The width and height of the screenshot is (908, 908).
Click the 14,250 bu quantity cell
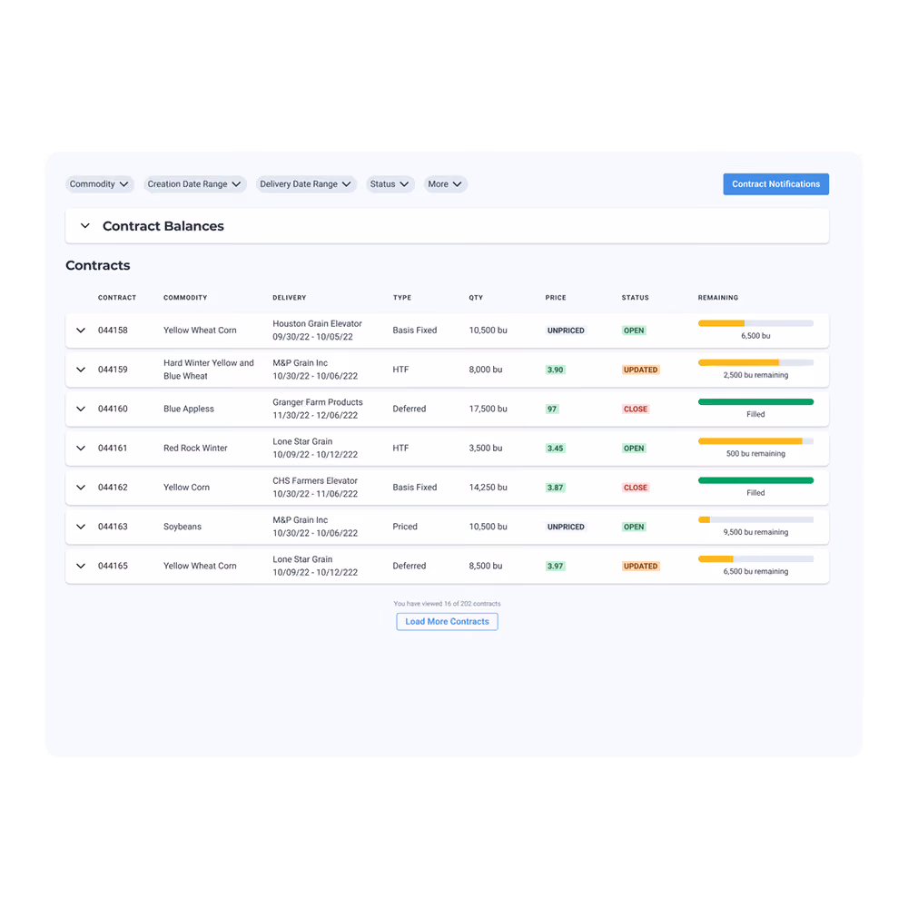click(x=489, y=488)
